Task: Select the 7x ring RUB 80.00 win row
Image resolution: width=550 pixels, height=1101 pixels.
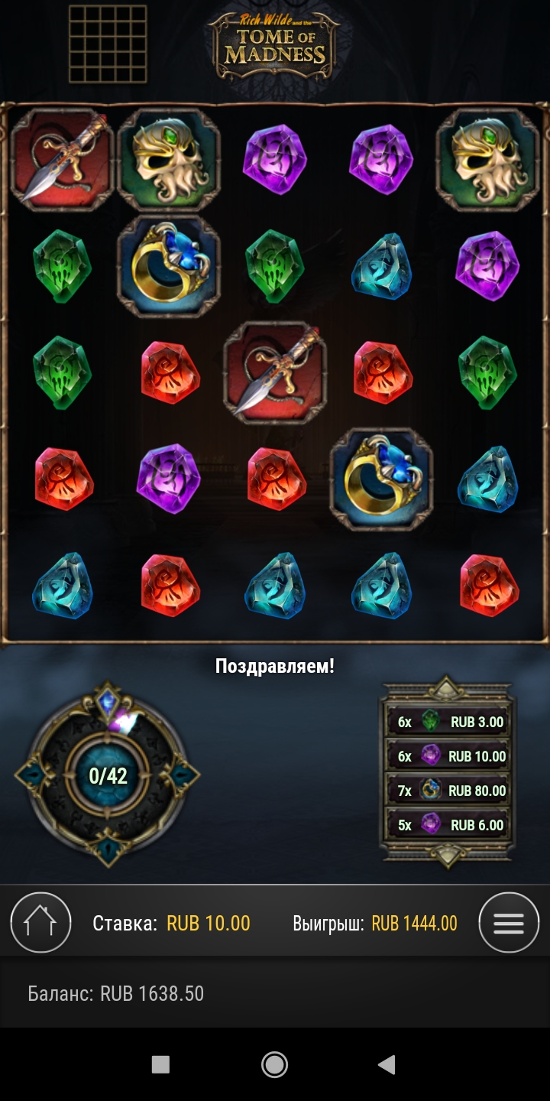Action: [x=451, y=791]
